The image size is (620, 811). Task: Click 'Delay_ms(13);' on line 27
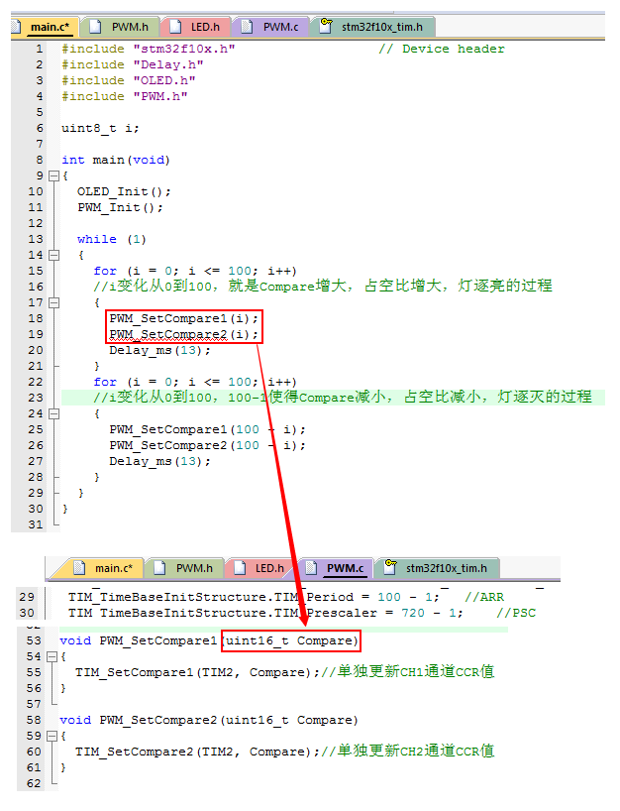tap(160, 461)
